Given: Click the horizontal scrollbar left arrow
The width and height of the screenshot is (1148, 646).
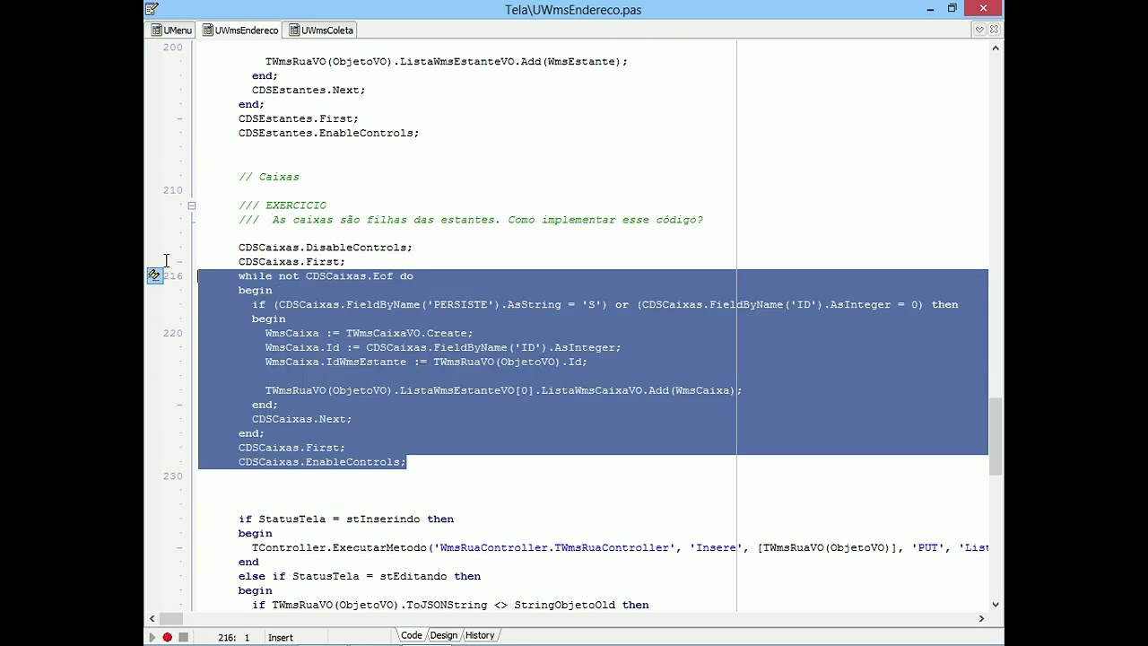Looking at the screenshot, I should point(152,618).
